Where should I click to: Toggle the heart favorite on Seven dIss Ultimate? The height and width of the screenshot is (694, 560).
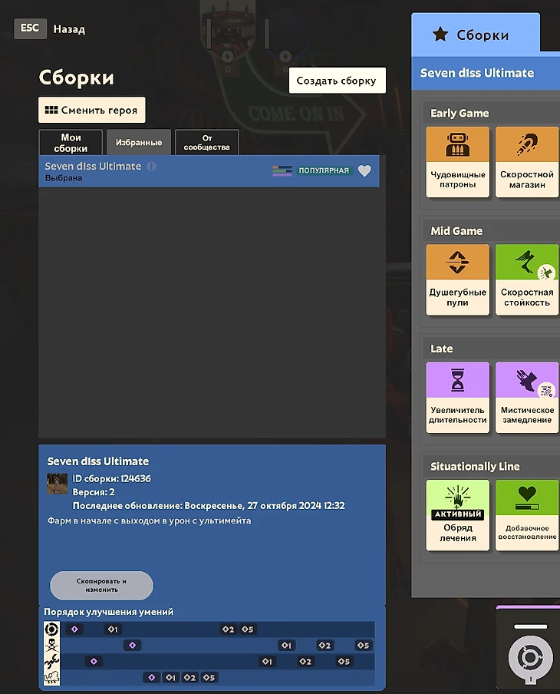[364, 171]
